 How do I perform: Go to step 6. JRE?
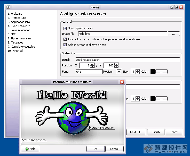[12, 34]
